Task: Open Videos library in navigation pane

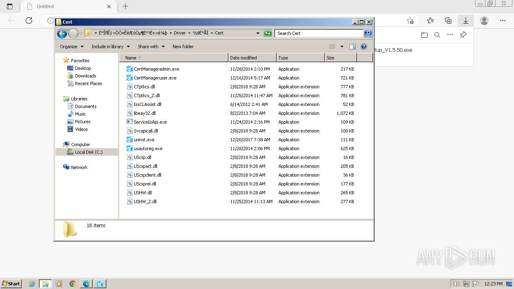Action: point(81,129)
